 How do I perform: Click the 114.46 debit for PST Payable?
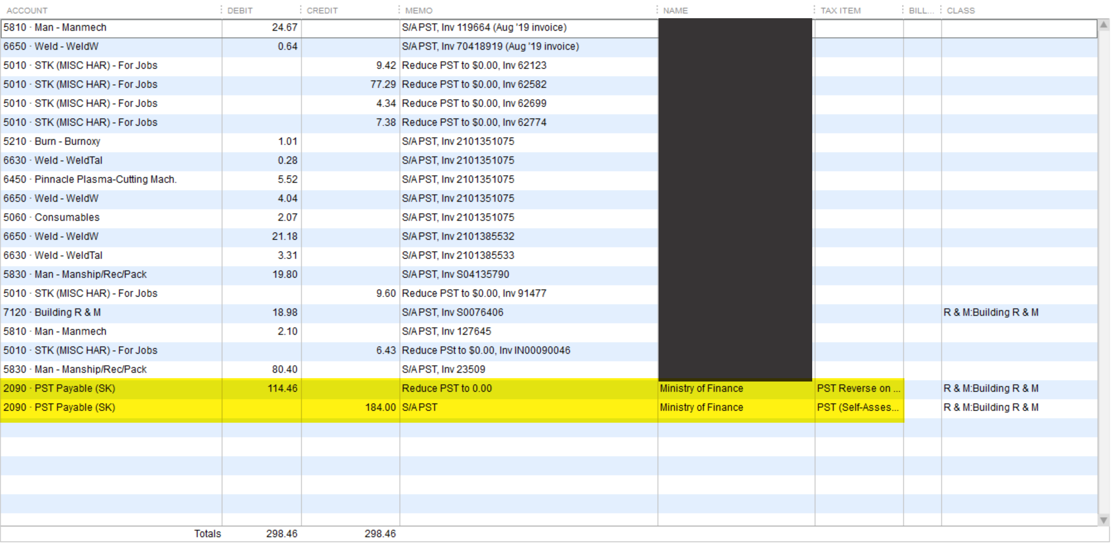point(282,388)
